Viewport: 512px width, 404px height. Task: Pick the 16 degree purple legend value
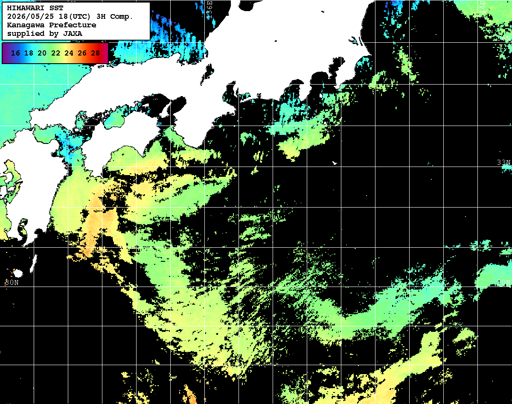[x=15, y=53]
